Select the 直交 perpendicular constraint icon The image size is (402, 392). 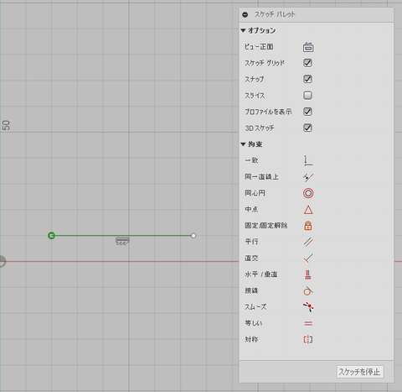click(x=308, y=259)
